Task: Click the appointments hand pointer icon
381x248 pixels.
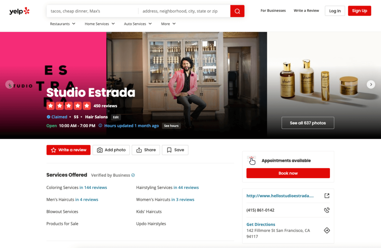Action: pyautogui.click(x=252, y=161)
